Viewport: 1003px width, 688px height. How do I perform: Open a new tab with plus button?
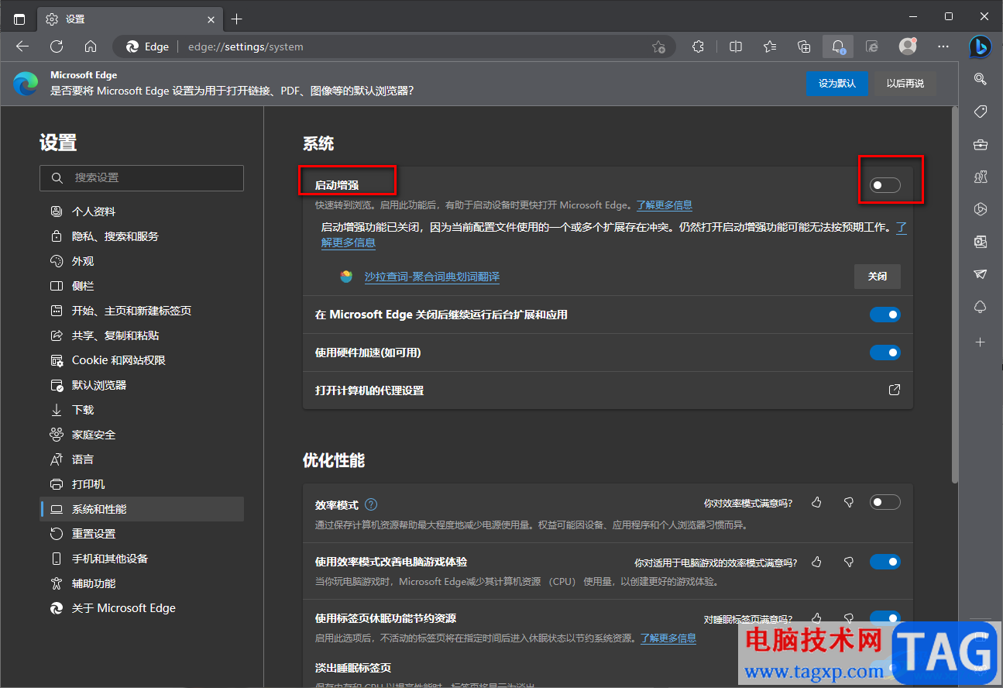point(237,19)
